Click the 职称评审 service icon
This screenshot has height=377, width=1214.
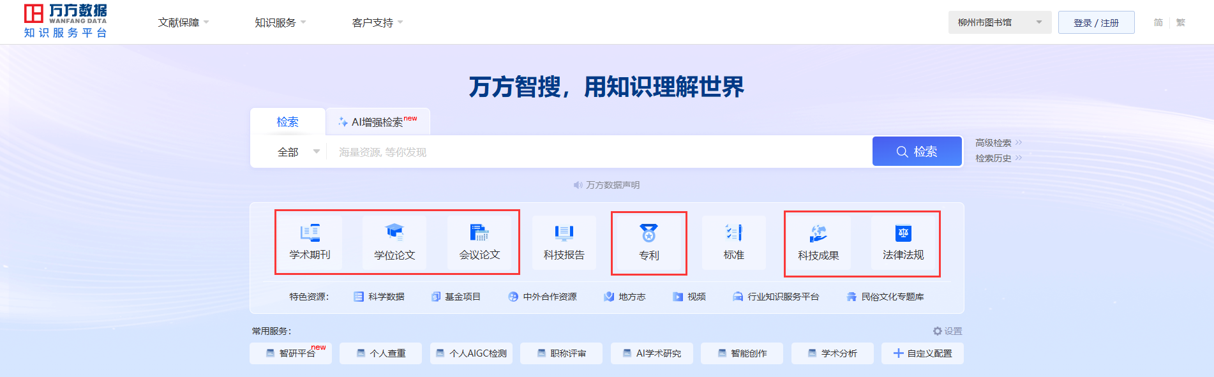tap(542, 353)
